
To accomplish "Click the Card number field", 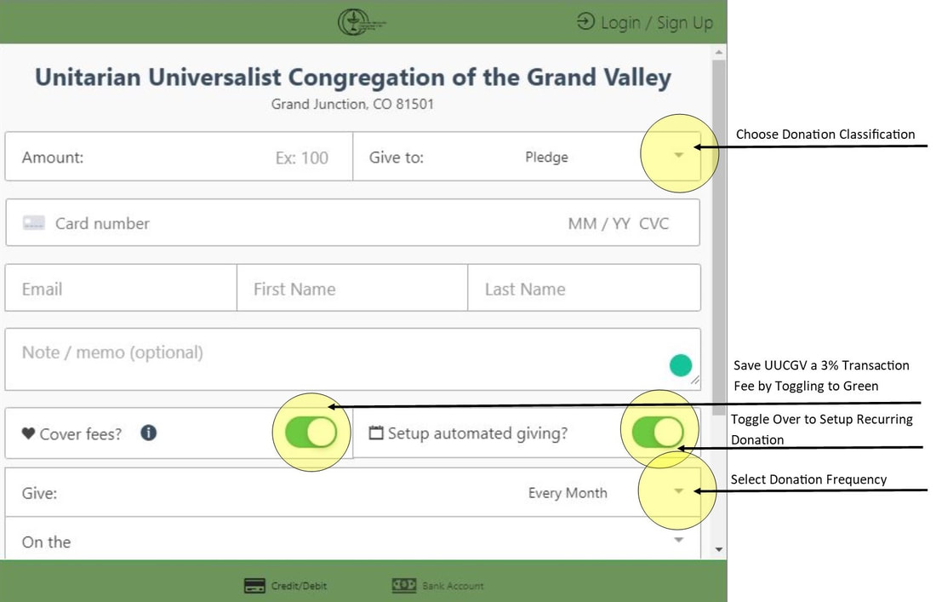I will 102,223.
